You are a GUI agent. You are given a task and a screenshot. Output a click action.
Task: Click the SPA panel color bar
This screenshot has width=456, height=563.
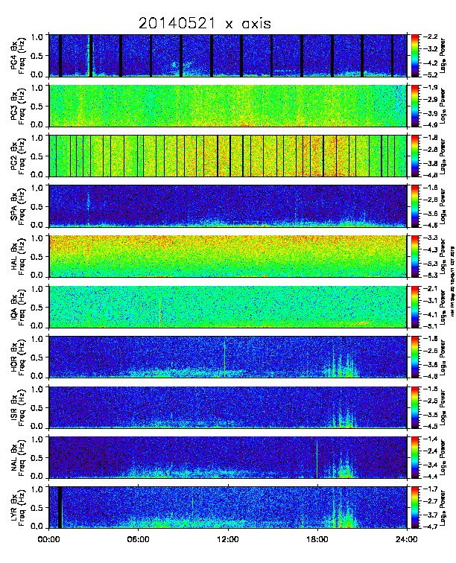pos(415,206)
